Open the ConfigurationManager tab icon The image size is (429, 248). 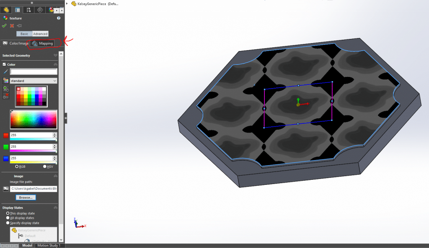pyautogui.click(x=28, y=10)
